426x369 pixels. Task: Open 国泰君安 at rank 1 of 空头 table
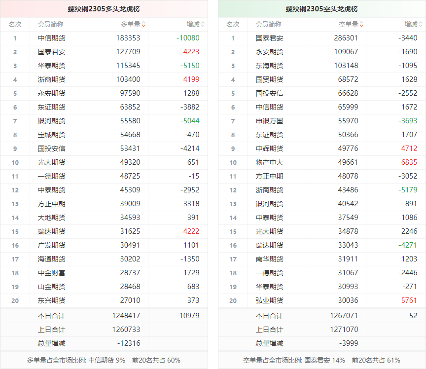pos(269,38)
